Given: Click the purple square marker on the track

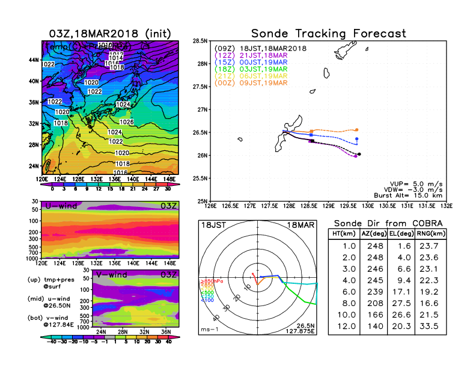Looking at the screenshot, I should 311,141.
